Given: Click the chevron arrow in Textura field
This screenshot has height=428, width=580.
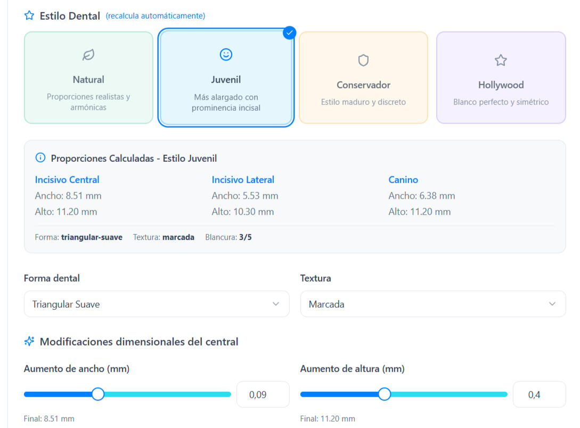Looking at the screenshot, I should click(x=552, y=304).
